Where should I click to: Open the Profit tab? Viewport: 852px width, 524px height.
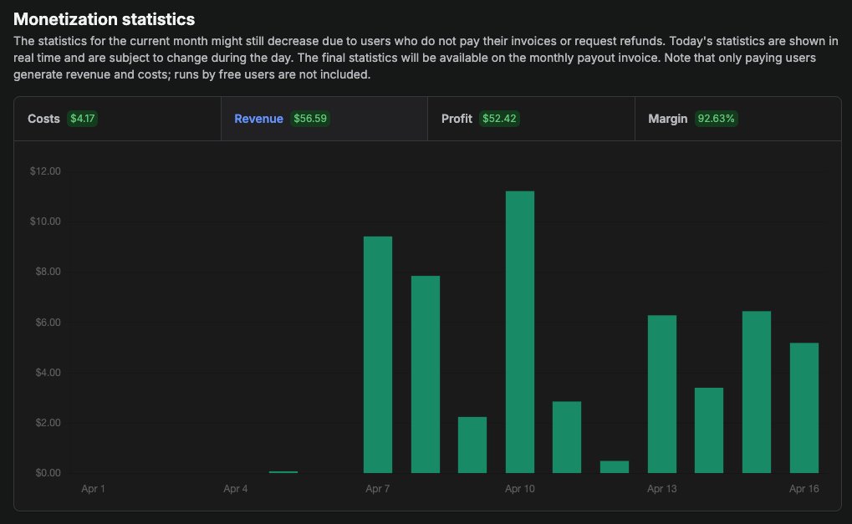(x=531, y=119)
